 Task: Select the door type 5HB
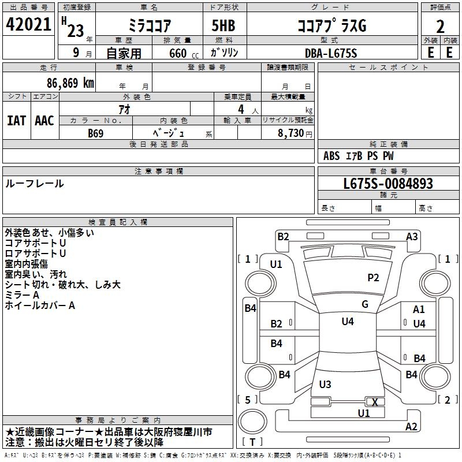[x=223, y=25]
